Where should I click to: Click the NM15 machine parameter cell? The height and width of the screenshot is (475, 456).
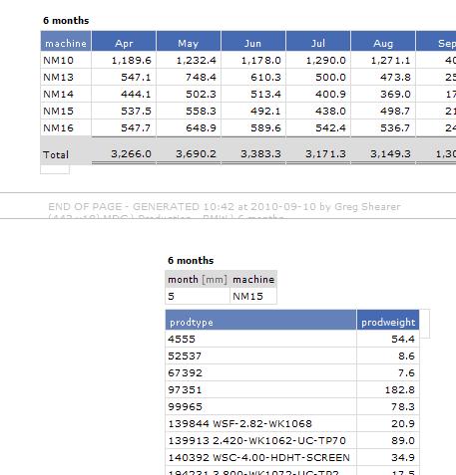click(x=253, y=296)
